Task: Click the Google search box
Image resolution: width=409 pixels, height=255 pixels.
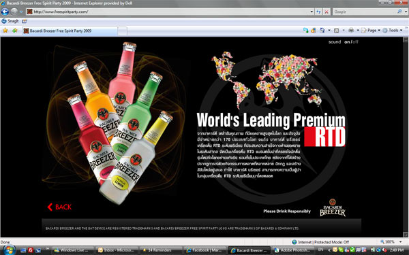Action: [x=365, y=12]
